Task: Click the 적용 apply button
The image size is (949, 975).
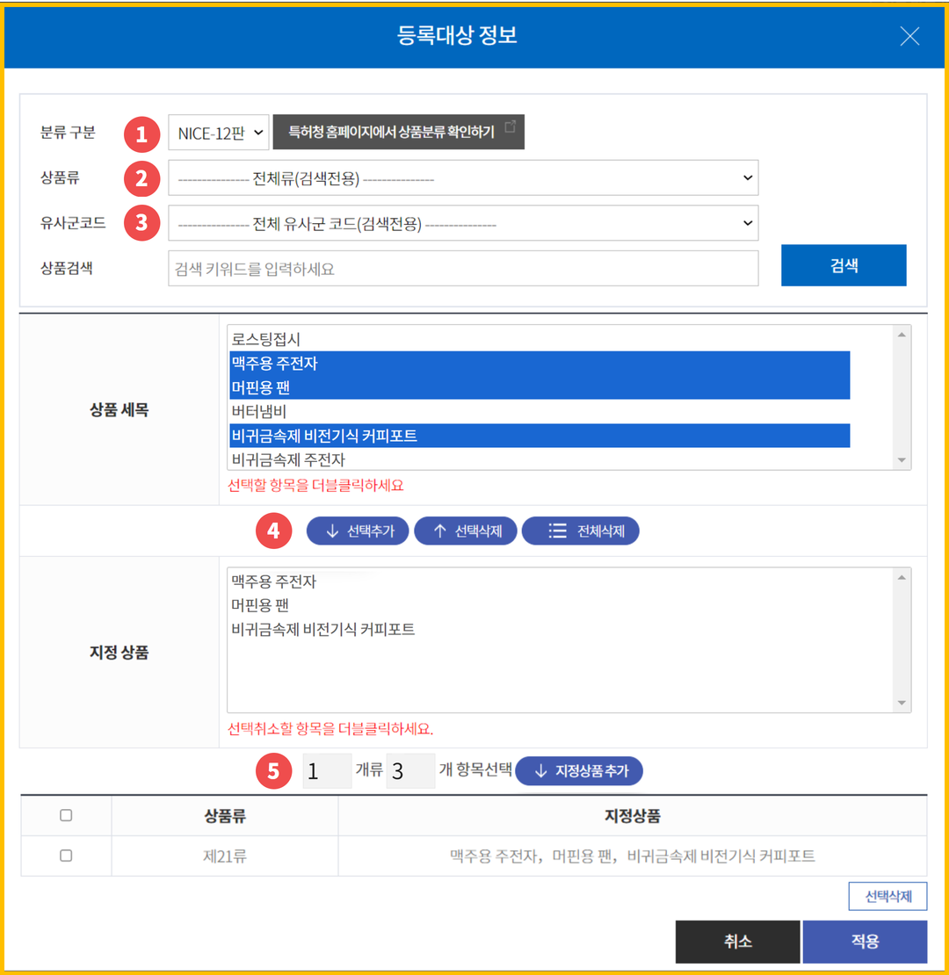Action: click(866, 941)
